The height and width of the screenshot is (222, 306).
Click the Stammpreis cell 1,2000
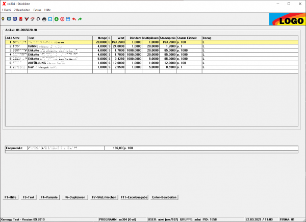[x=168, y=46]
